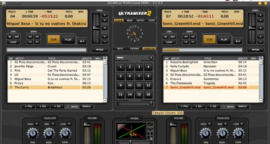Screen dimensions: 270x144
Task: Switch to the MIDI tab
Action: (130, 20)
